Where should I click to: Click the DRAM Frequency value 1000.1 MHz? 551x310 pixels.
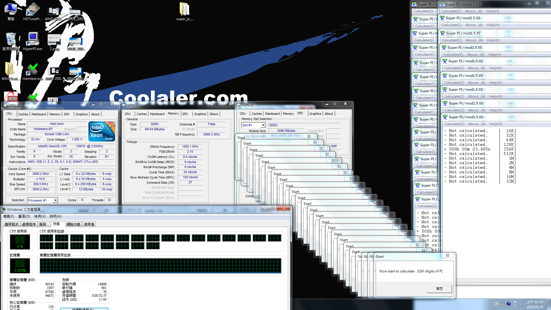tap(190, 146)
